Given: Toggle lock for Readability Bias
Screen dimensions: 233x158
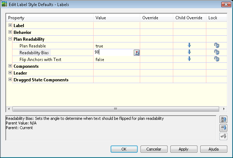Looking at the screenshot, I should pyautogui.click(x=217, y=52).
